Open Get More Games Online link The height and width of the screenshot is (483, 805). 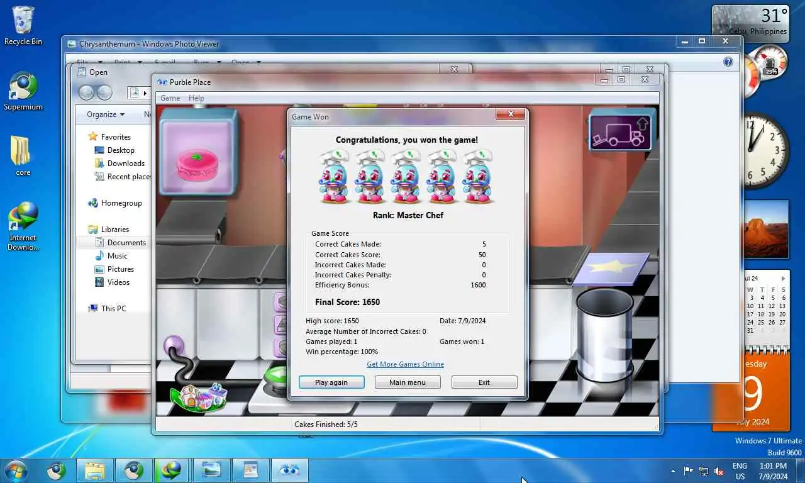(406, 364)
